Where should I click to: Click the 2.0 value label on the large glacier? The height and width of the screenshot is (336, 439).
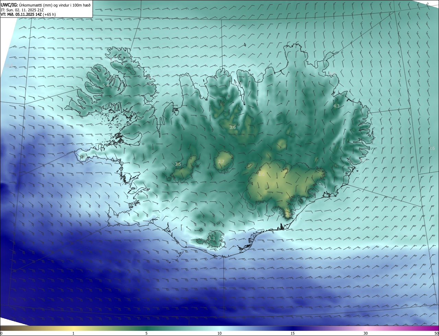pyautogui.click(x=261, y=175)
